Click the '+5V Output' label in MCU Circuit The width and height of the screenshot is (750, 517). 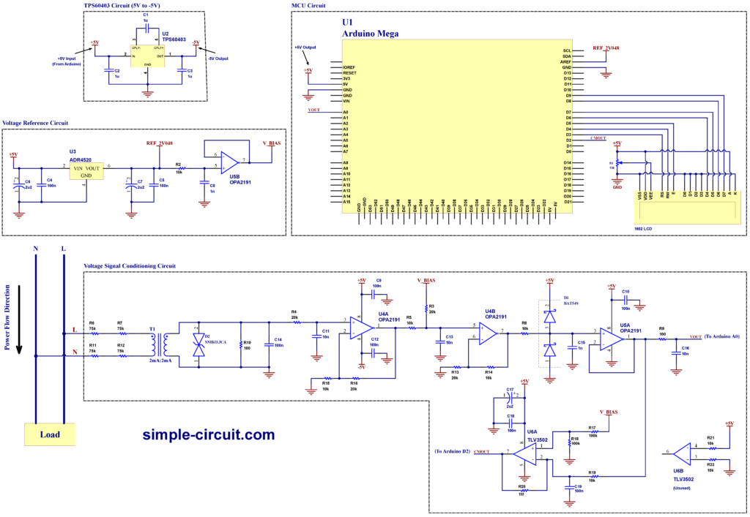305,48
